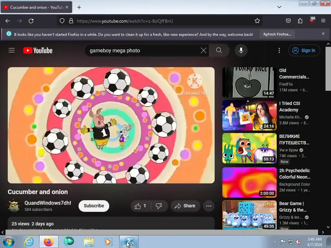Click the page vertical scrollbar thumb

tap(328, 69)
